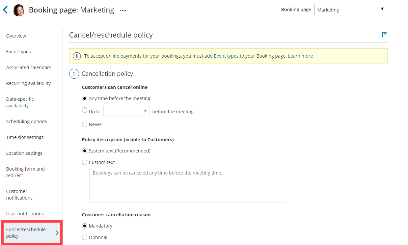Select the 'Never' cancellation option
The width and height of the screenshot is (408, 245).
tap(85, 124)
